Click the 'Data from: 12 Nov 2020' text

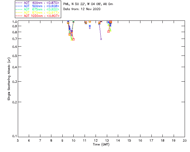(x=82, y=9)
